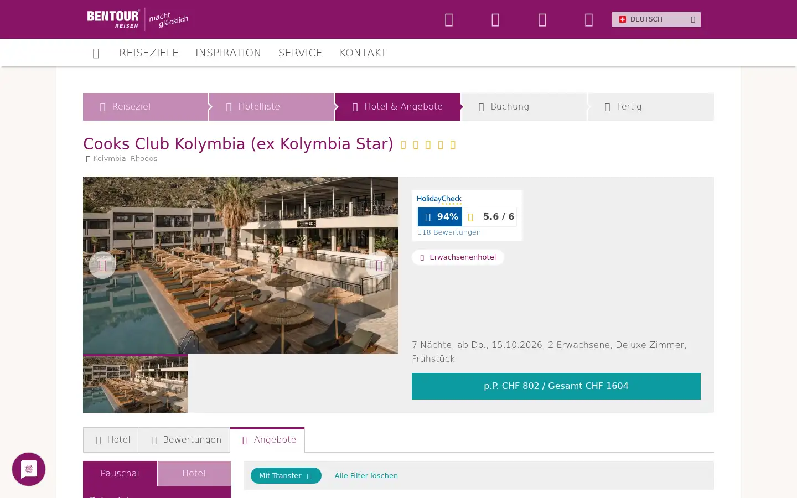Screen dimensions: 797x498
Task: Open the Service menu
Action: click(x=300, y=53)
